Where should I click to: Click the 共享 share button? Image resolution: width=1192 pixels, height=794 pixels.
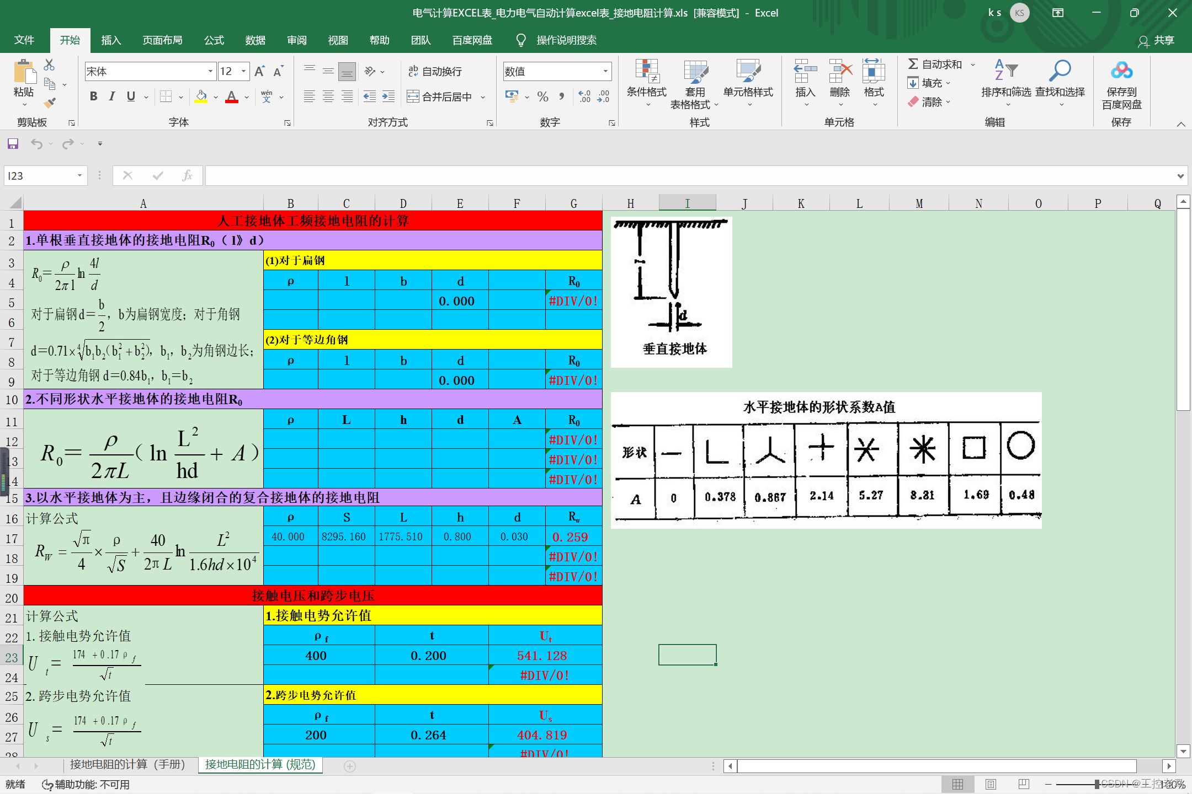point(1157,40)
